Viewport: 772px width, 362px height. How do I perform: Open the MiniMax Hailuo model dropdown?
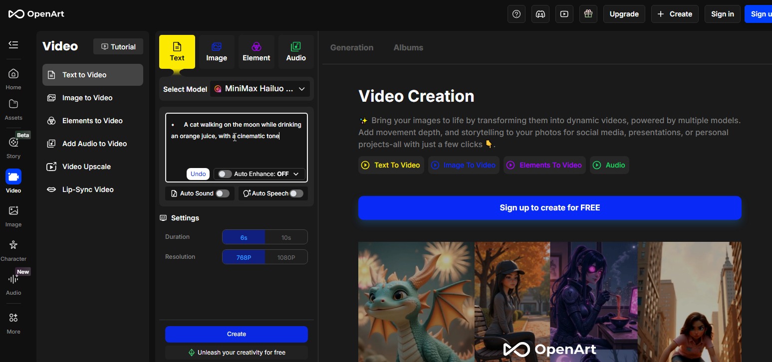point(260,89)
